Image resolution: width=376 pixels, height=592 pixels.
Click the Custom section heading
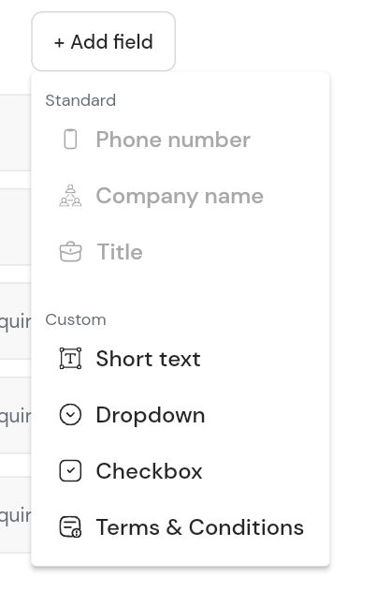(x=76, y=319)
